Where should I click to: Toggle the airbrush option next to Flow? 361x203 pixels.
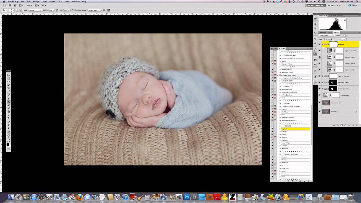[72, 10]
